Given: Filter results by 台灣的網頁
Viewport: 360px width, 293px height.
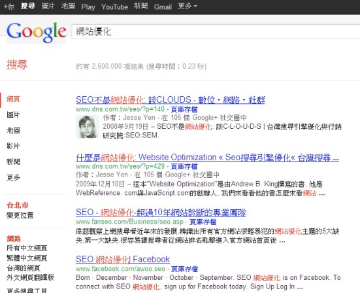Looking at the screenshot, I should pyautogui.click(x=24, y=267).
